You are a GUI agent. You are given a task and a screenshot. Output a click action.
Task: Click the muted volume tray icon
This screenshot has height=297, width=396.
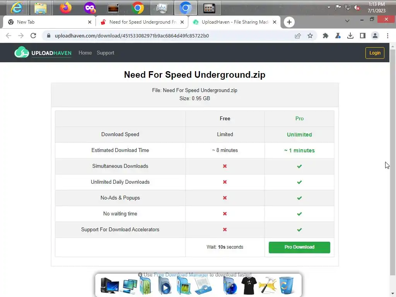pos(357,8)
